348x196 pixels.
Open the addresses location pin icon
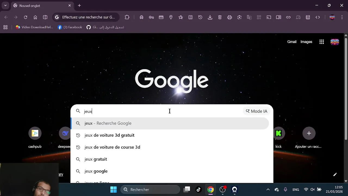click(x=171, y=17)
